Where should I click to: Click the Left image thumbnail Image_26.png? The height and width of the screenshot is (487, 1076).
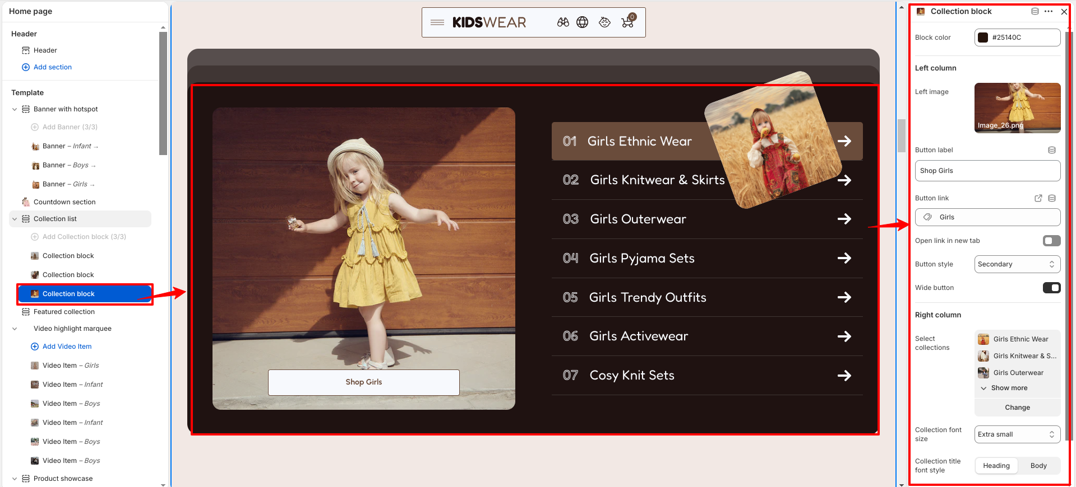[x=1017, y=108]
